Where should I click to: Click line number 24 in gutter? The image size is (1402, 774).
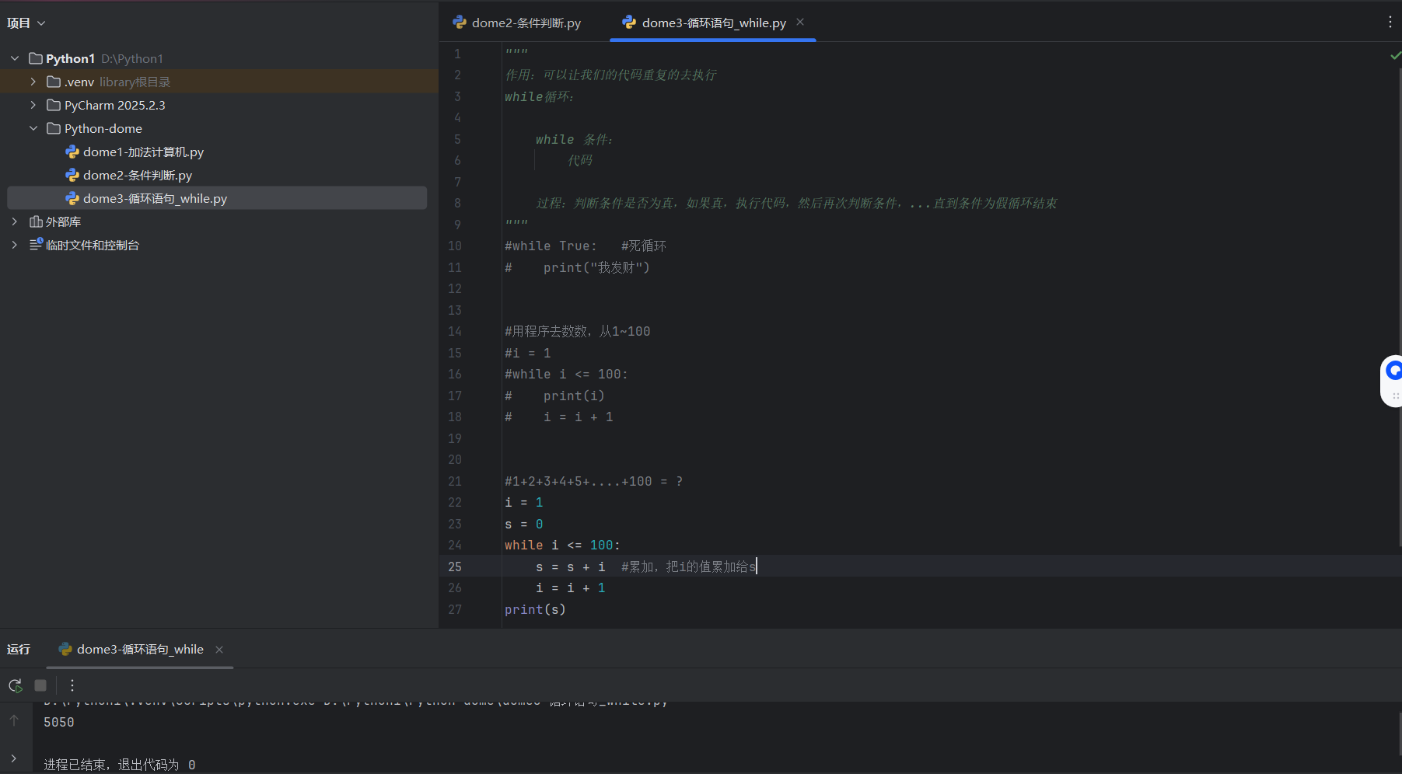coord(455,546)
